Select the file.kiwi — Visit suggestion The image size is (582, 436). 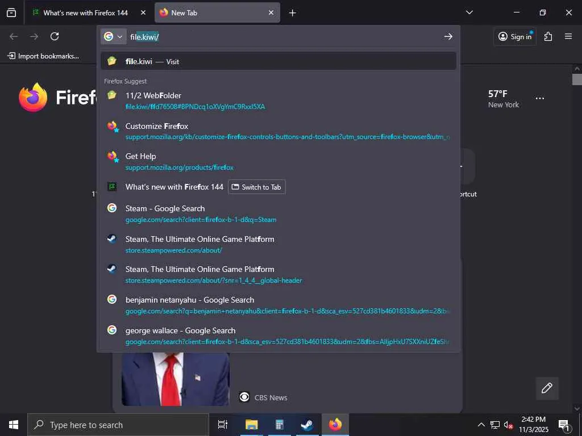click(278, 61)
